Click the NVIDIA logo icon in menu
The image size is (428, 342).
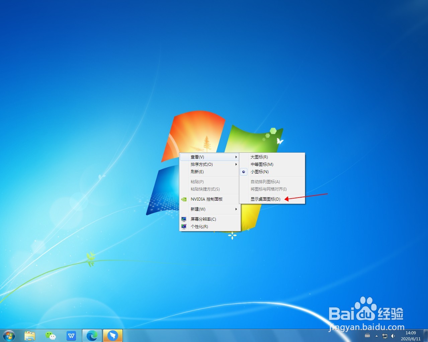(184, 199)
